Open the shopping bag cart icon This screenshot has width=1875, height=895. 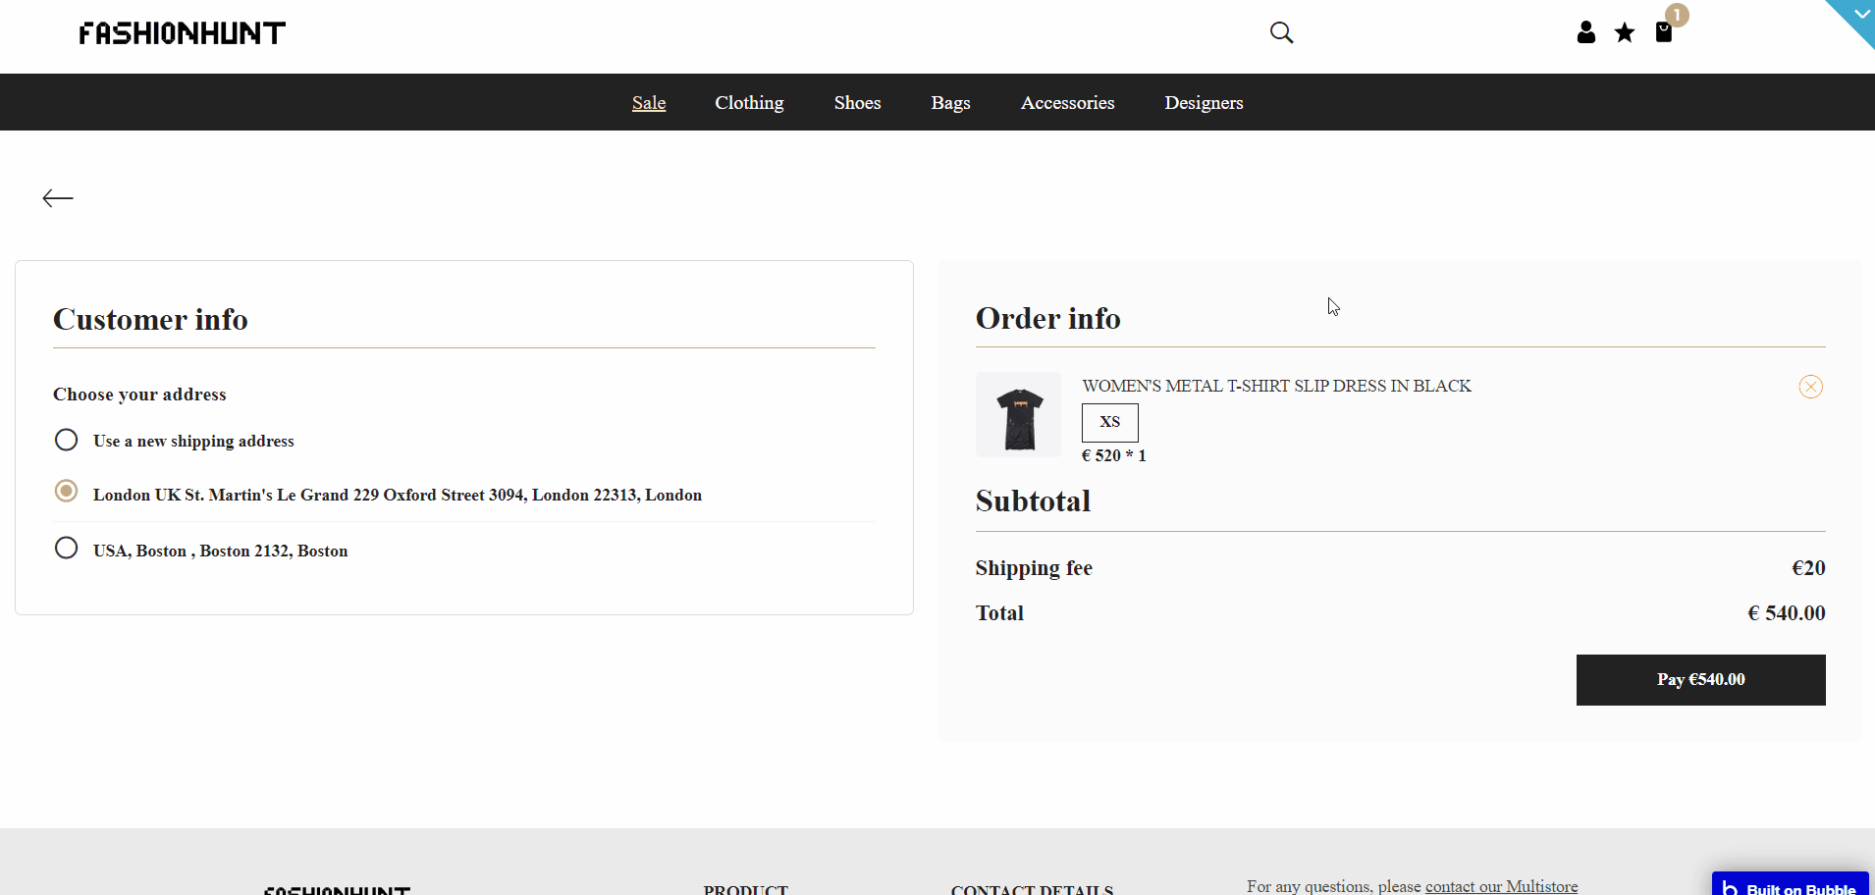click(1664, 32)
